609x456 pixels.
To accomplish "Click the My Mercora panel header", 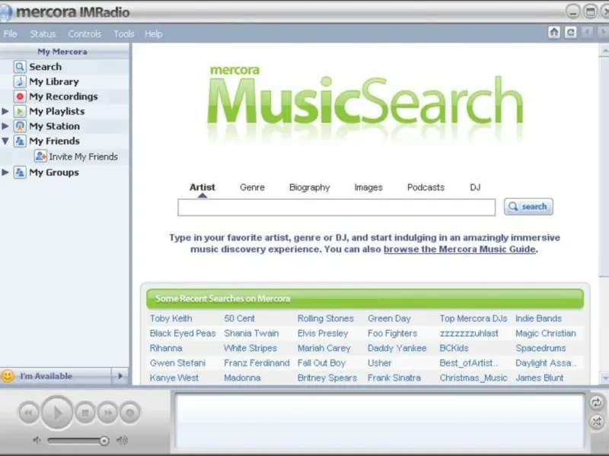I will point(65,51).
